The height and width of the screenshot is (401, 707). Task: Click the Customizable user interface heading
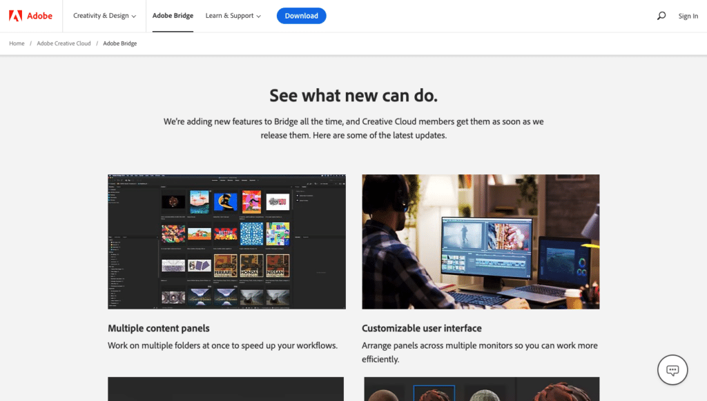click(422, 328)
